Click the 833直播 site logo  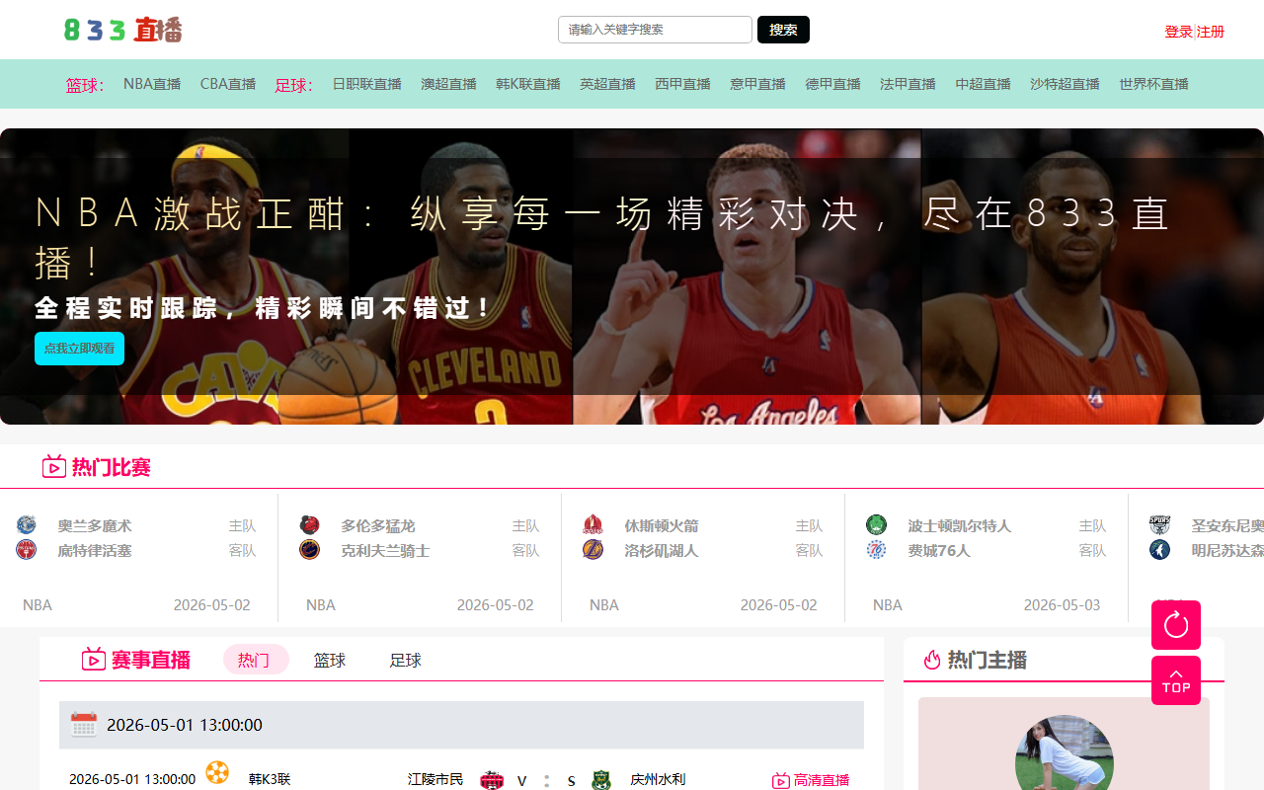[x=123, y=30]
